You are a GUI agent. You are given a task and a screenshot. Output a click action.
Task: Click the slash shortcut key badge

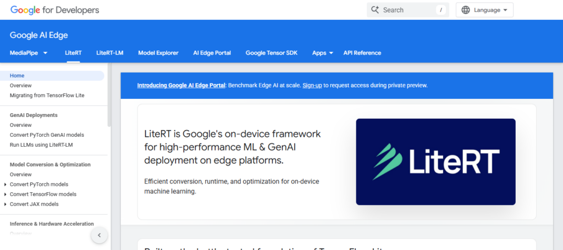440,10
